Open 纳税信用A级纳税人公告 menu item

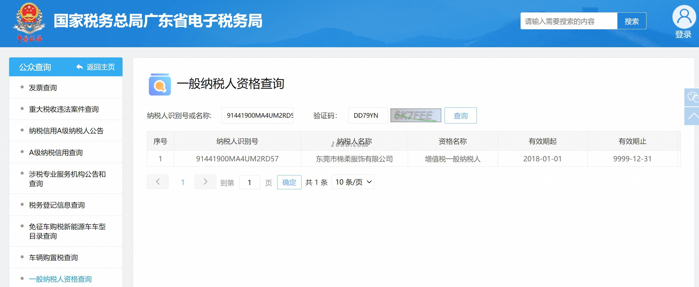tap(66, 131)
